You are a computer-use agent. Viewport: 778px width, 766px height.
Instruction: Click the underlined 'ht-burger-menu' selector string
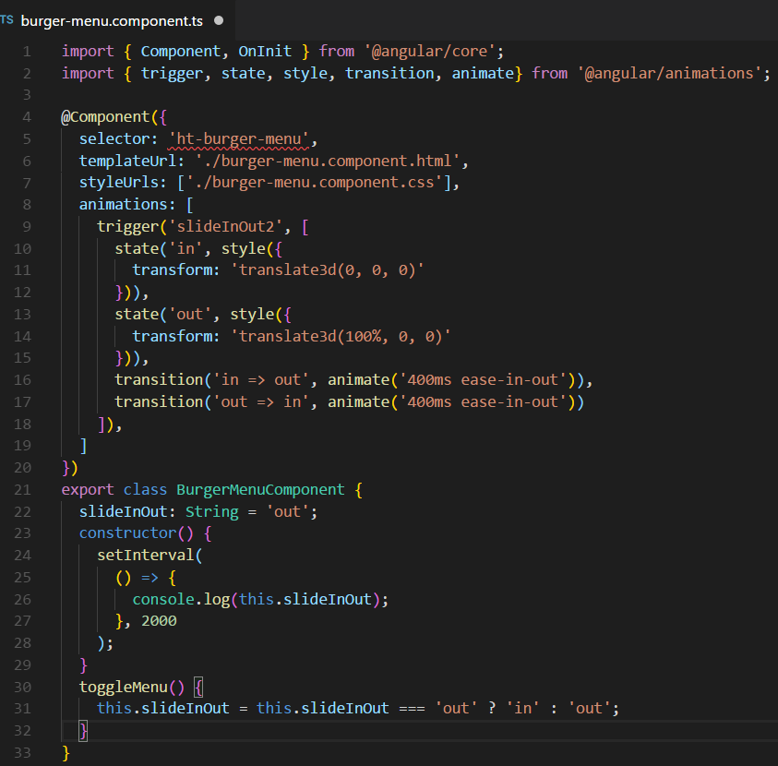click(x=238, y=139)
